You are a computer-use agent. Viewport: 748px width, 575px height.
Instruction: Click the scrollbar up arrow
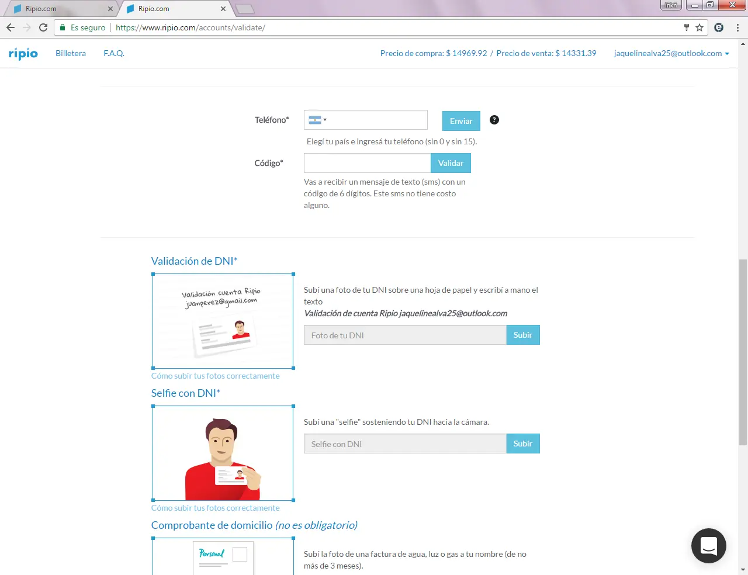[x=743, y=43]
